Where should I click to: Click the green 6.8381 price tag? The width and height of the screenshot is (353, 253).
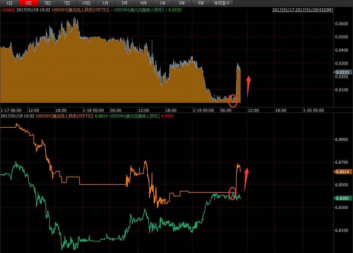[342, 198]
